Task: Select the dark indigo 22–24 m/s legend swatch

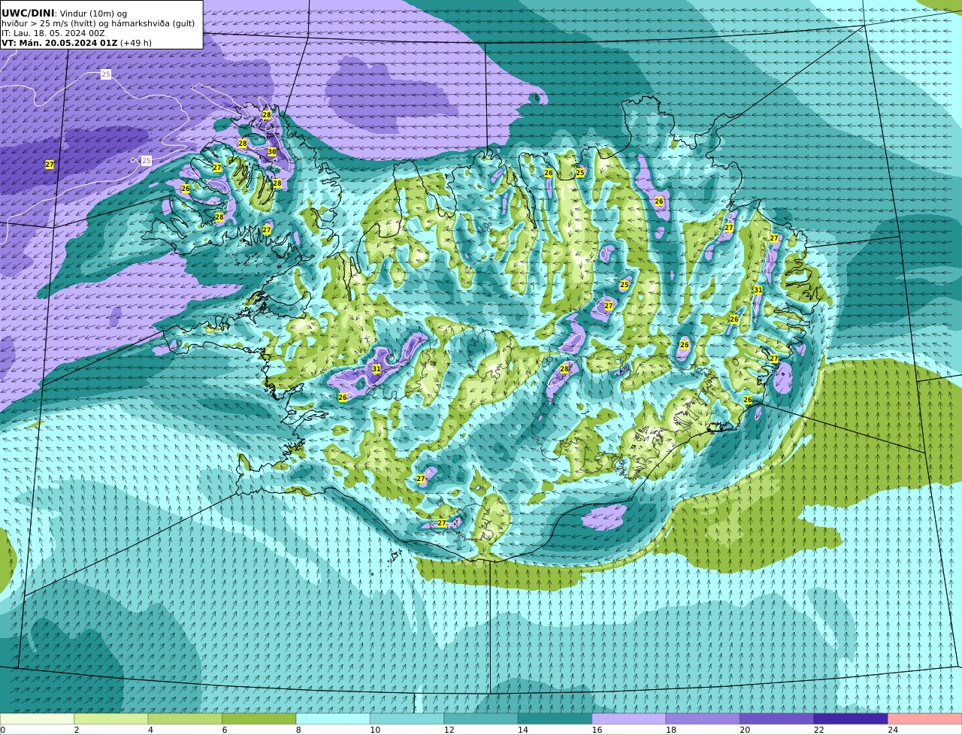Action: (851, 719)
